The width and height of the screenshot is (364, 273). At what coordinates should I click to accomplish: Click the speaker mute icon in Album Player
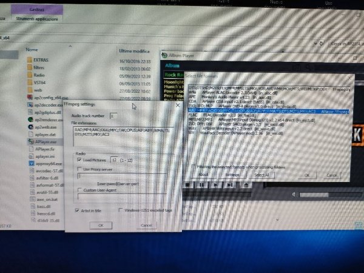[294, 195]
